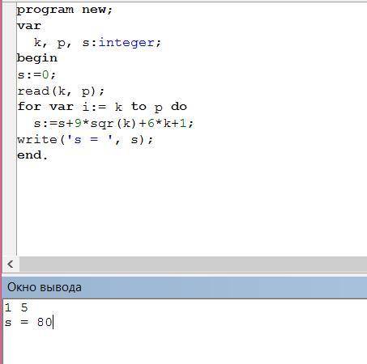Click the 'for' keyword in loop line
The image size is (367, 364).
pyautogui.click(x=29, y=107)
